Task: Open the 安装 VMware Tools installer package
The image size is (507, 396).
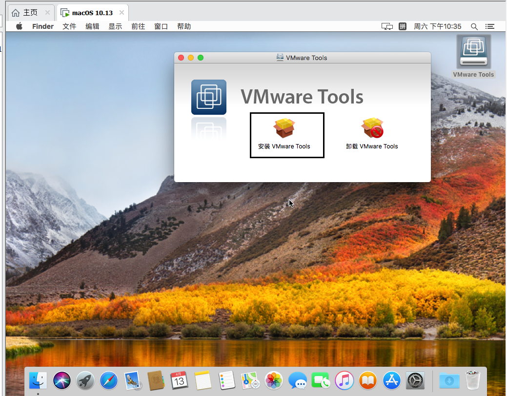Action: pyautogui.click(x=284, y=134)
